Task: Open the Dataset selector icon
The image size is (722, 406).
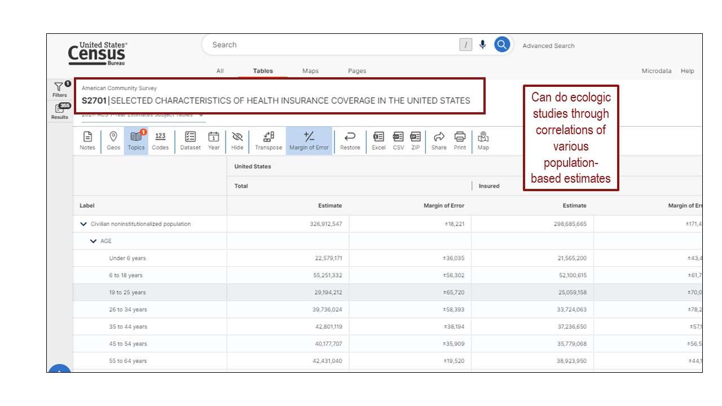Action: 190,140
